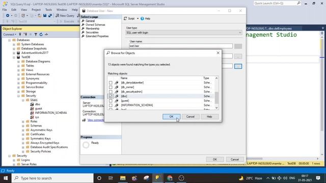Open the Tools menu

[x=48, y=10]
